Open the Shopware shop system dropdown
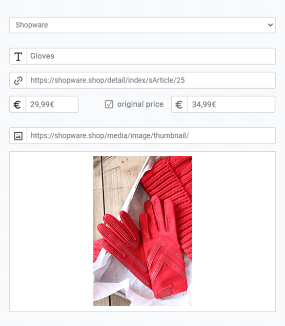This screenshot has width=285, height=326. (142, 25)
